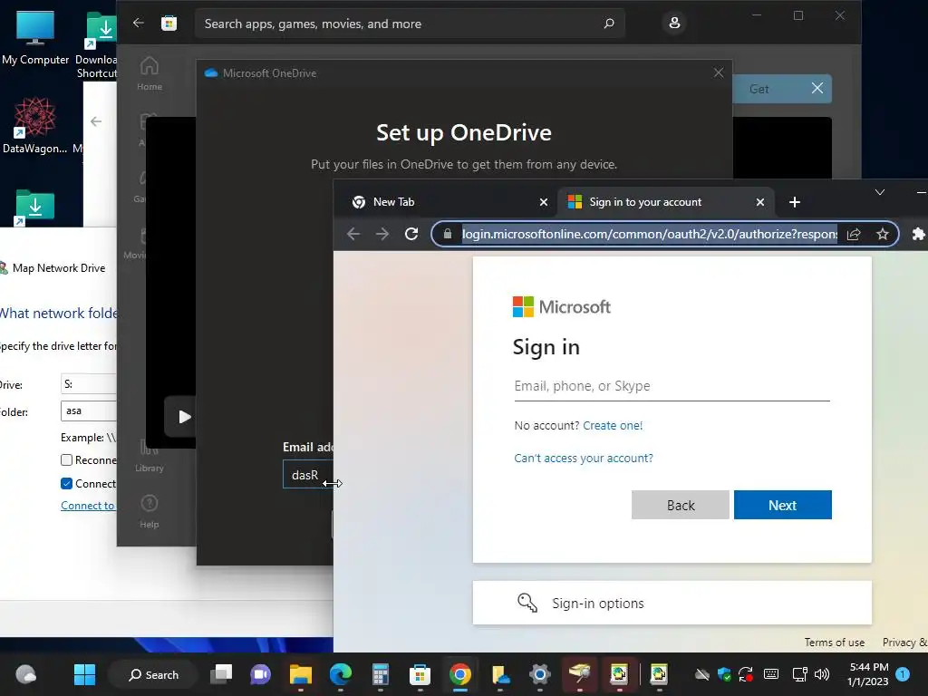Open Sign-in options
The width and height of the screenshot is (928, 696).
click(x=672, y=603)
